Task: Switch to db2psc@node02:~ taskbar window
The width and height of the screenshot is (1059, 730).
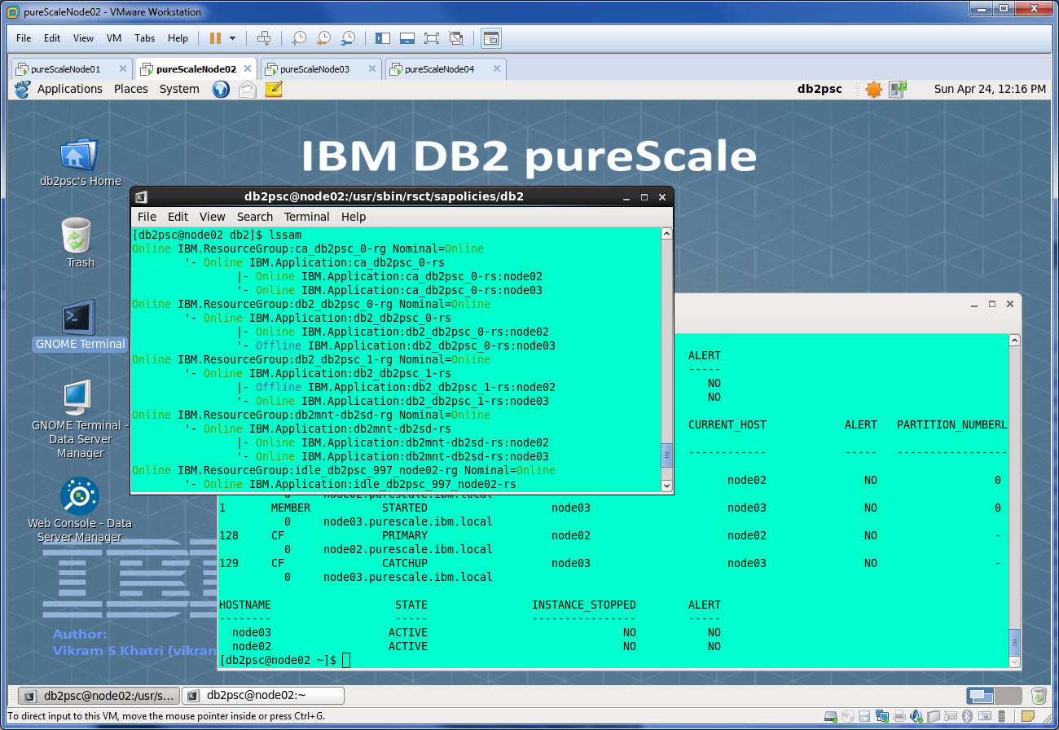Action: point(262,696)
